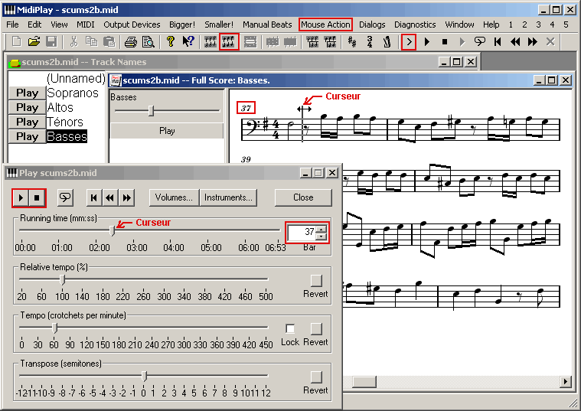
Task: Click the red-outlined arrow icon in toolbar
Action: [x=409, y=41]
